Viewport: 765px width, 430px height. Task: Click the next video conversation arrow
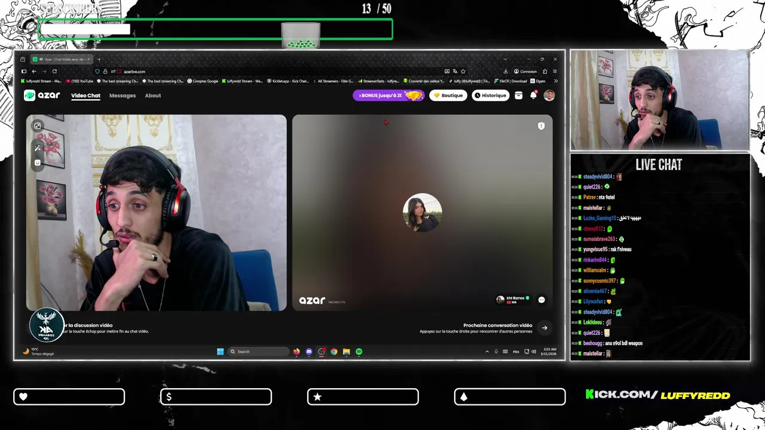[x=544, y=327]
